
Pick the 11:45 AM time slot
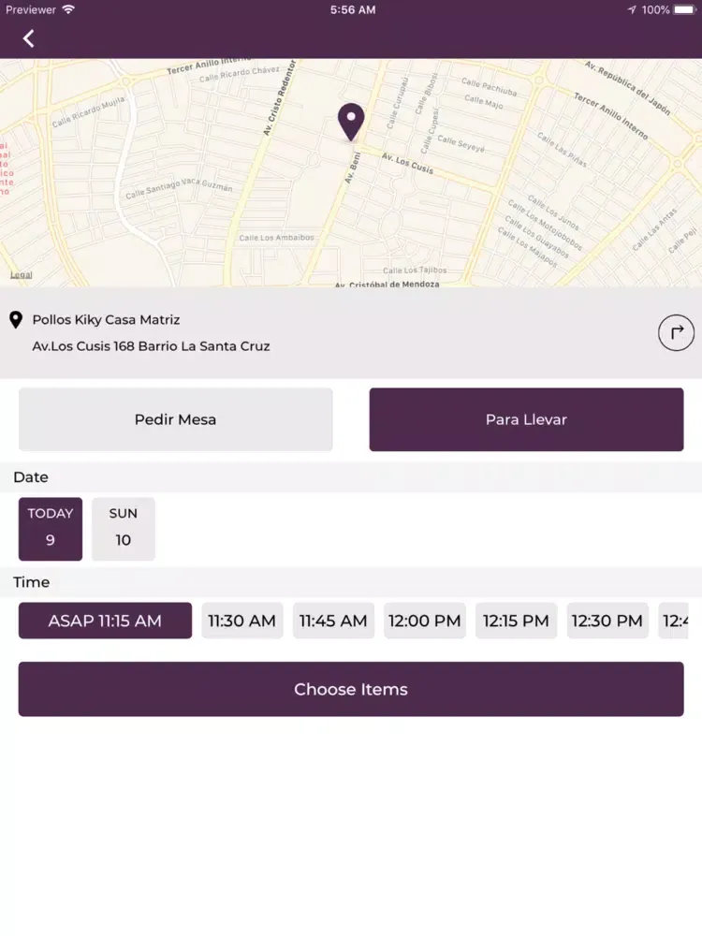(x=333, y=621)
